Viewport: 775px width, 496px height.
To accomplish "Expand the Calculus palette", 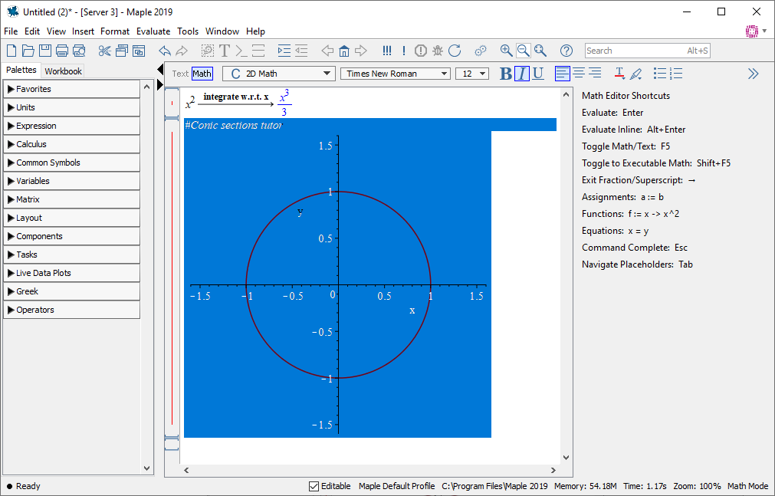I will [71, 144].
